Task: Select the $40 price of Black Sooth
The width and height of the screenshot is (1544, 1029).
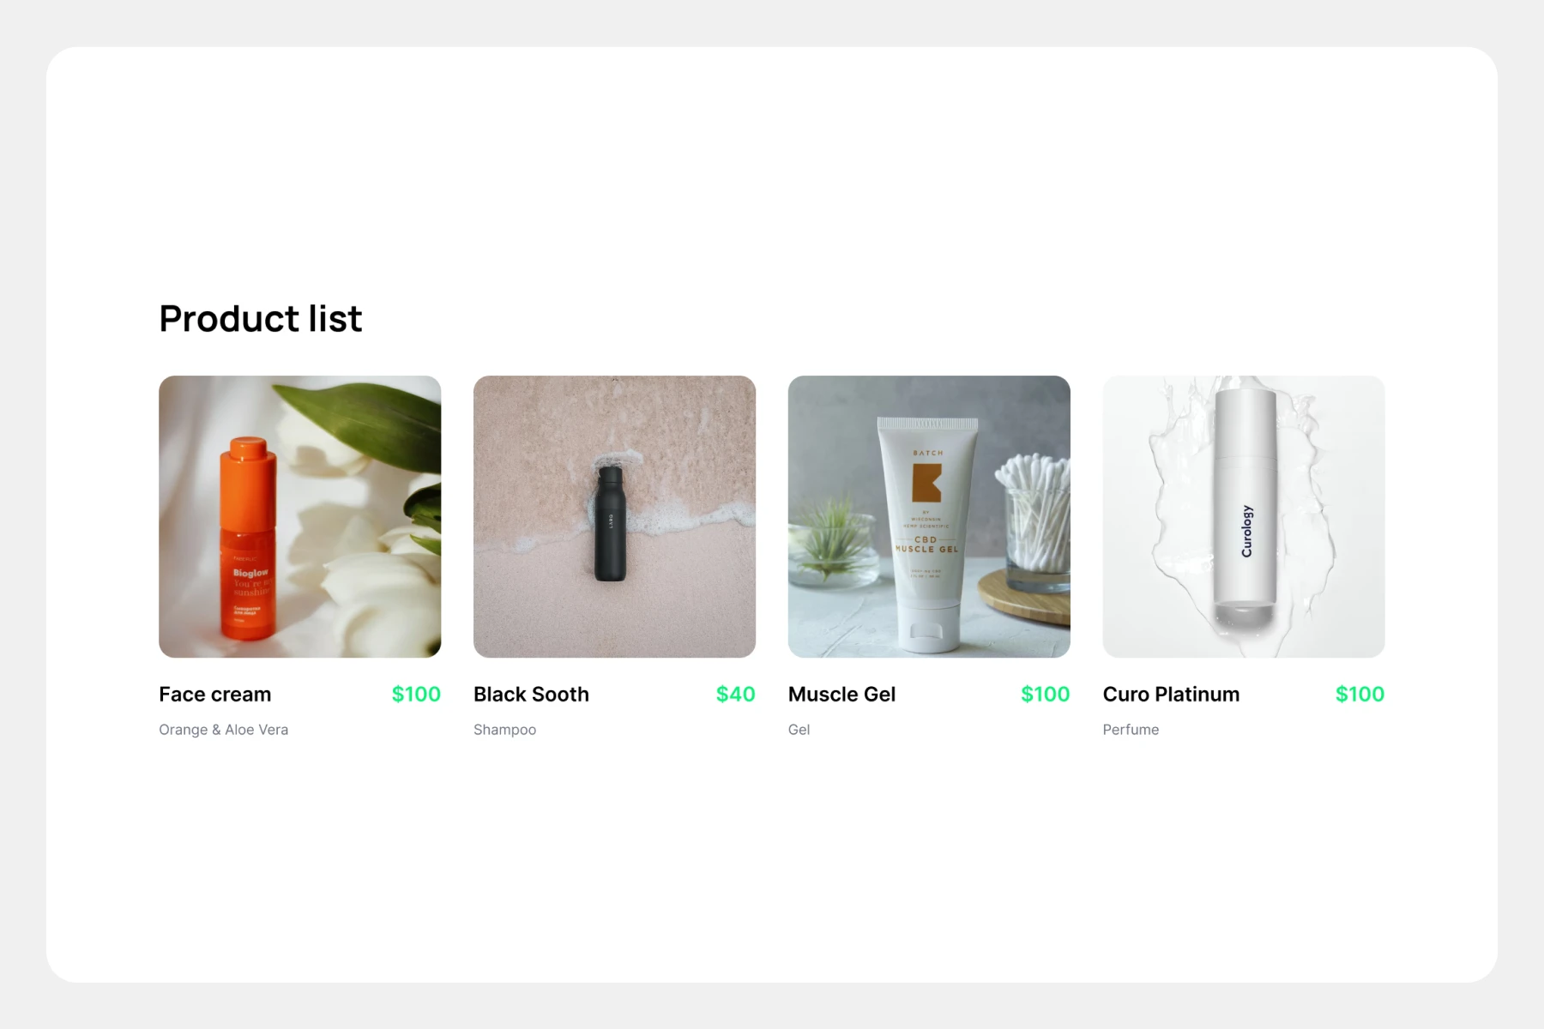Action: point(735,694)
